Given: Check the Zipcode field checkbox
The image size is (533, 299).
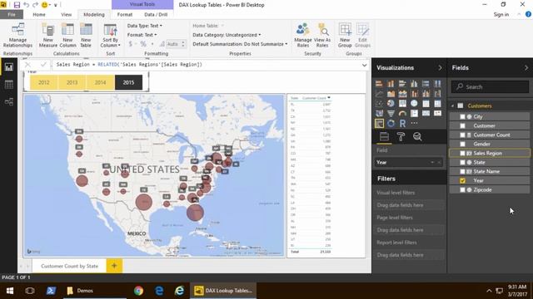Looking at the screenshot, I should (x=462, y=190).
